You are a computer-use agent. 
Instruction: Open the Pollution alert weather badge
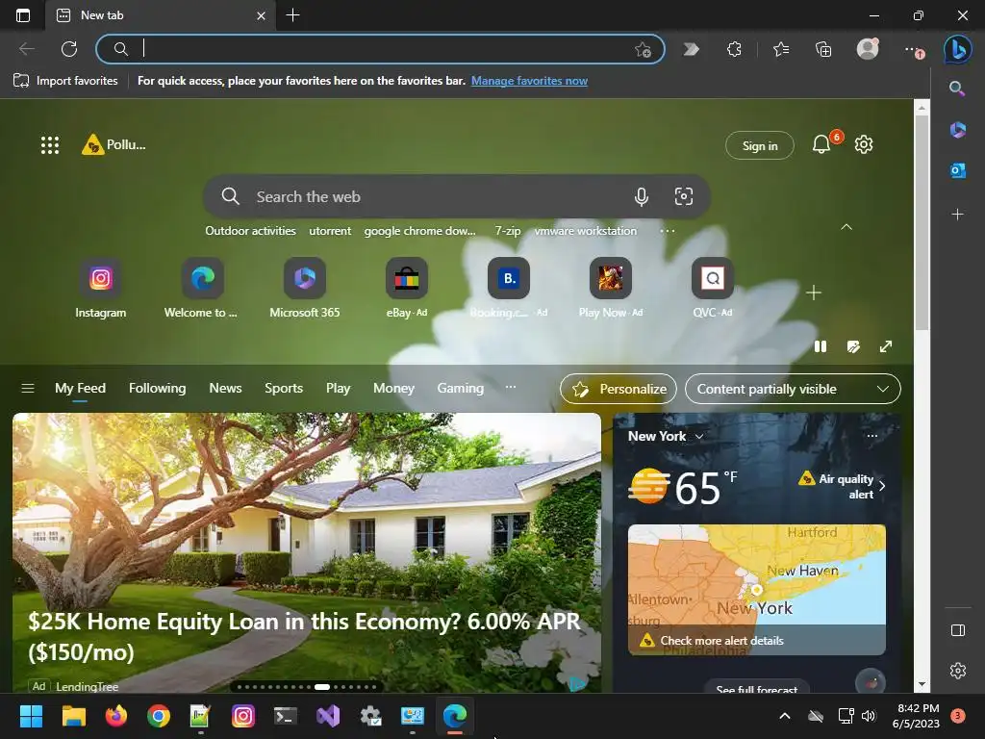point(114,144)
